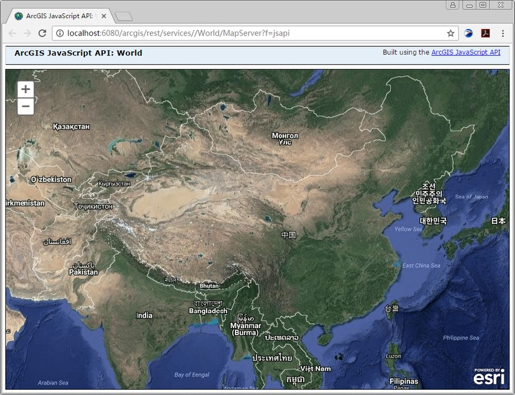Follow the ArcGIS JavaScript API link
This screenshot has width=515, height=395.
coord(465,52)
